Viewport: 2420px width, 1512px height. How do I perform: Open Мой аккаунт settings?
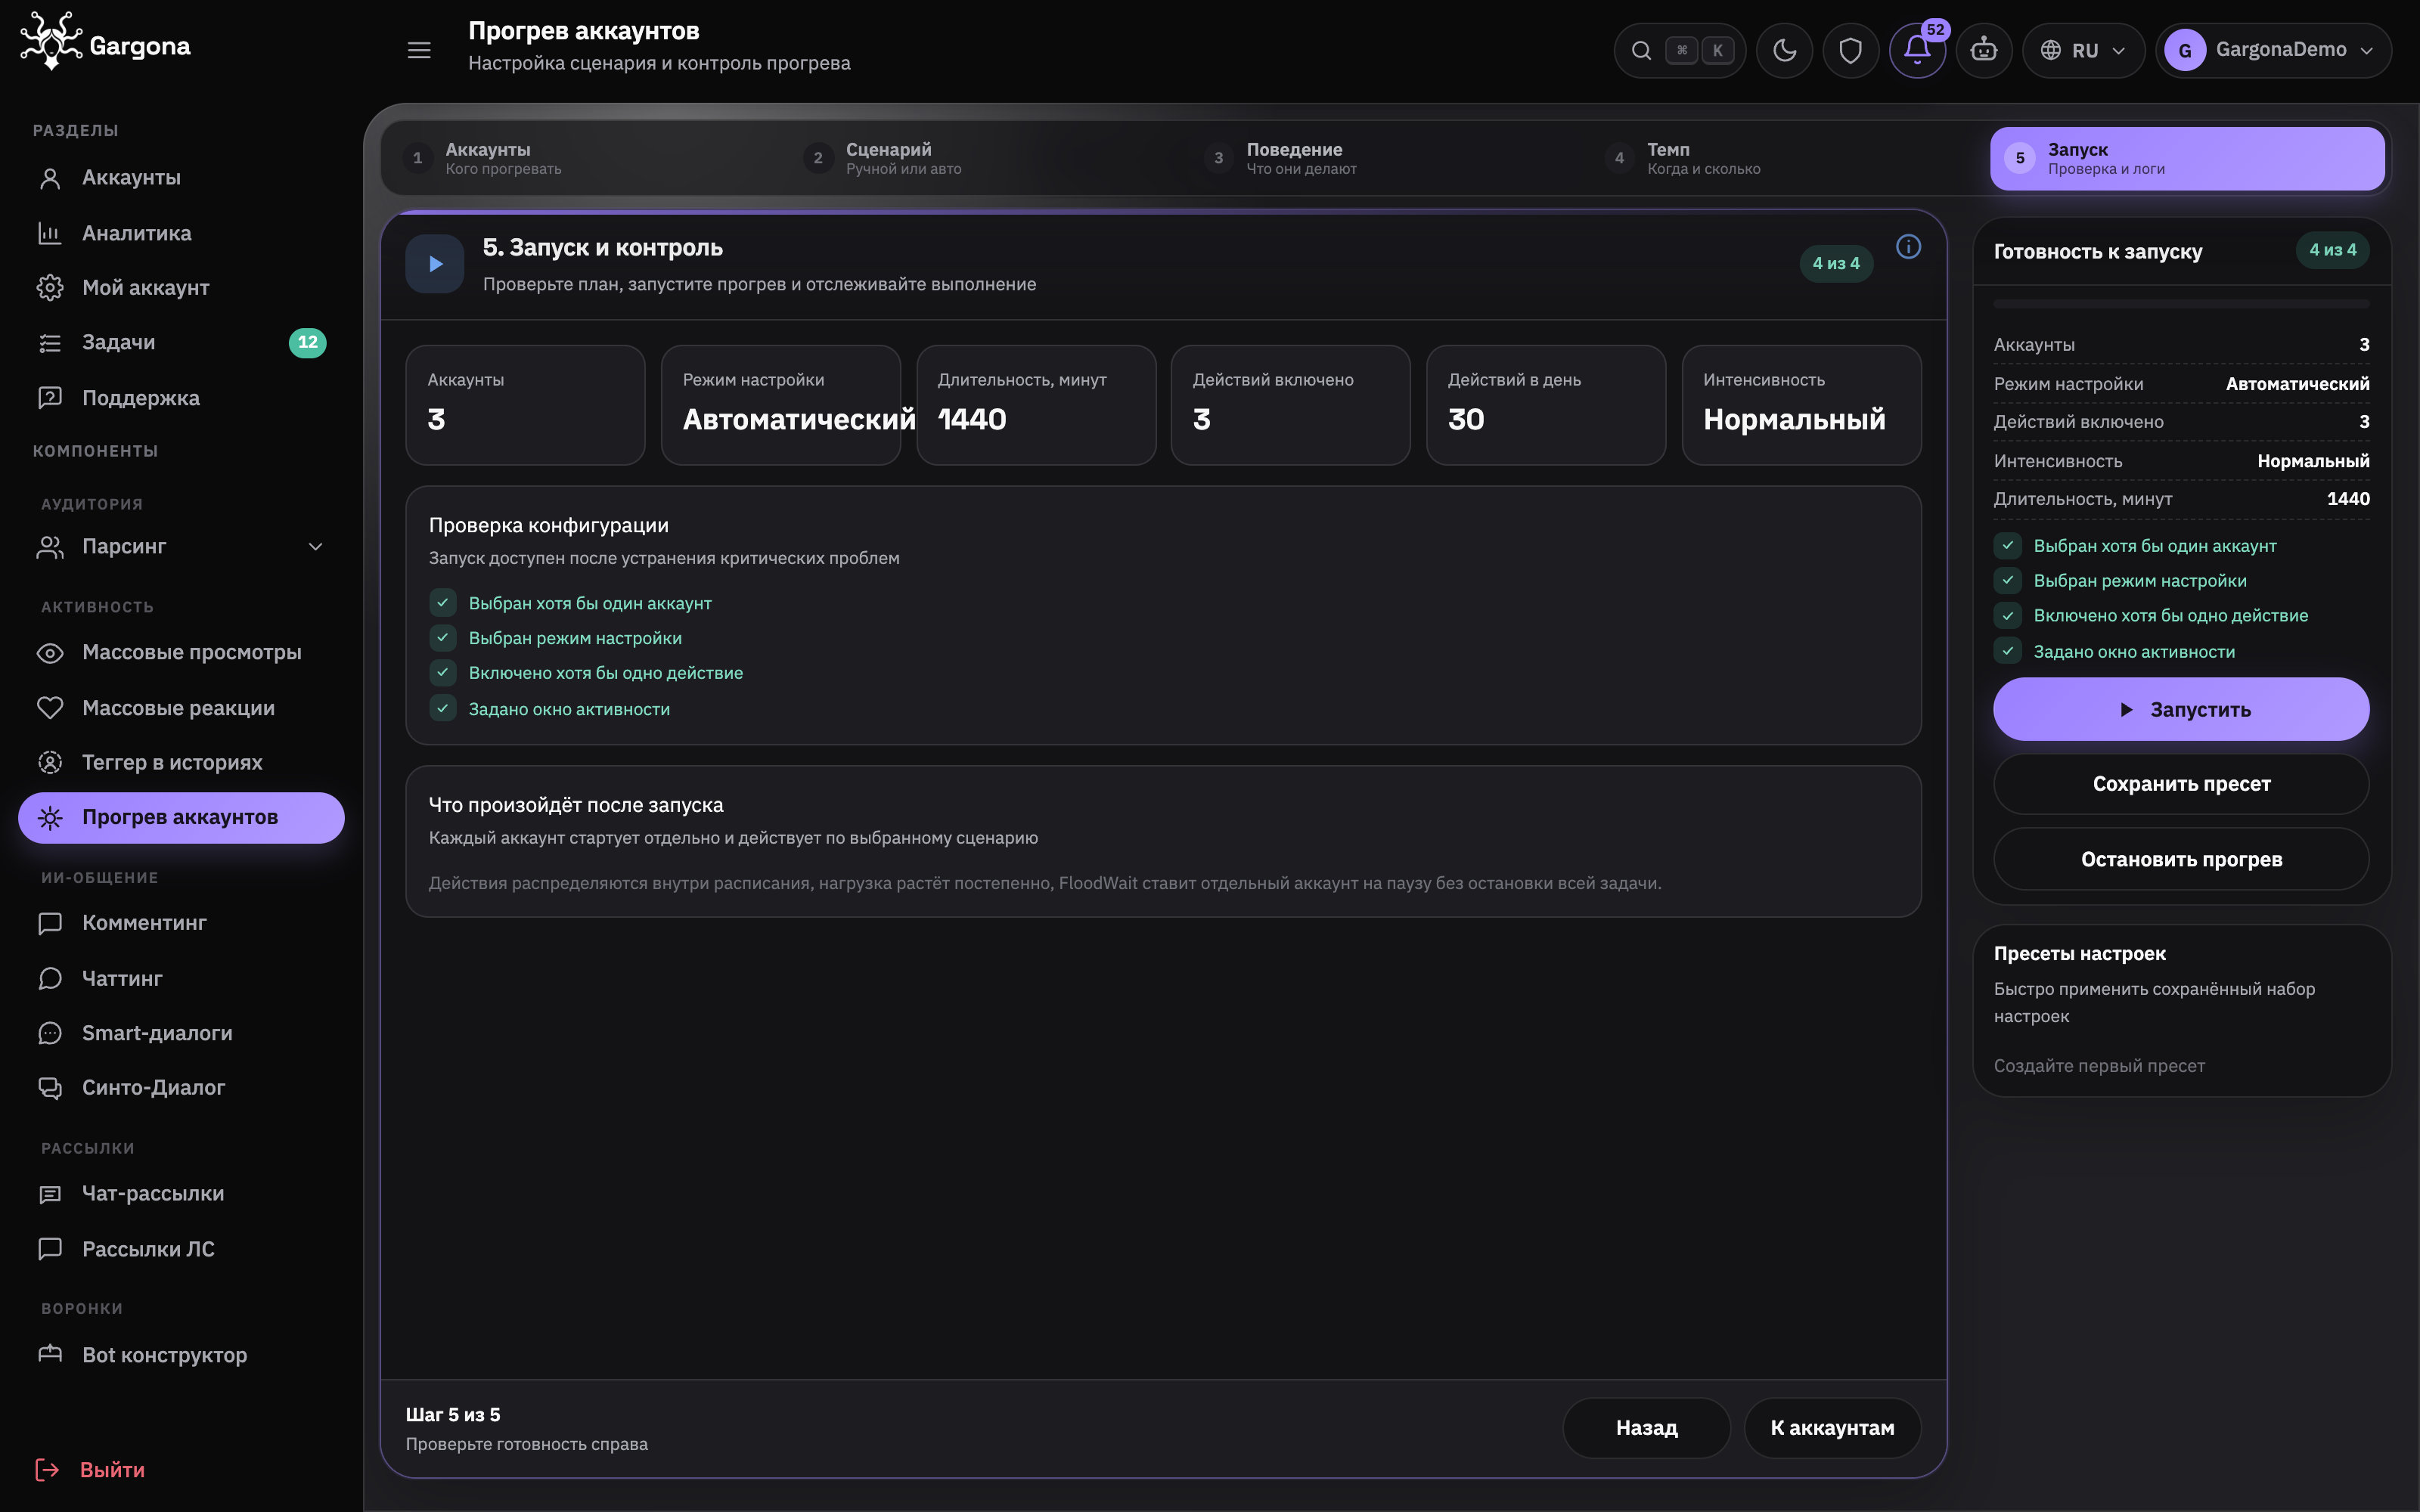[181, 288]
